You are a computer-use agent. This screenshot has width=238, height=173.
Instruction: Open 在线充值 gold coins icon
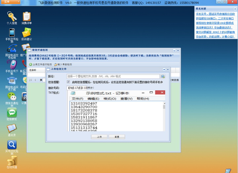coord(12,160)
